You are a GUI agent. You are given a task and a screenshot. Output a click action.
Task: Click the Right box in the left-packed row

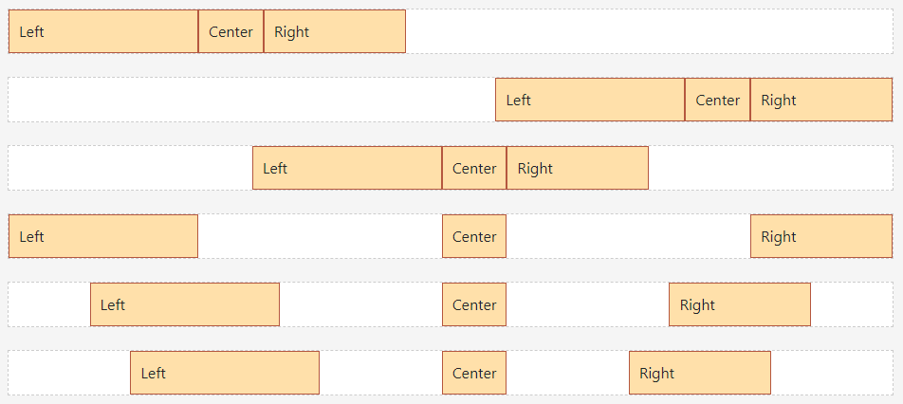[335, 31]
